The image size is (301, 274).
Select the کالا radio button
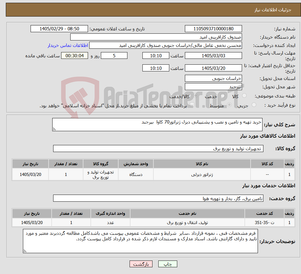(x=244, y=96)
